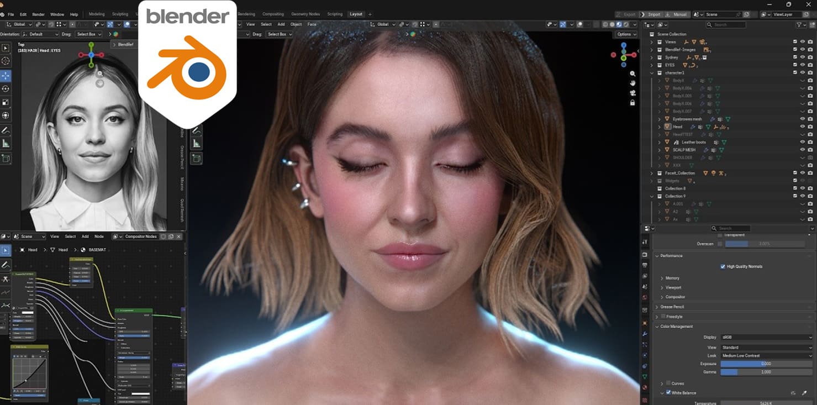Enable the Freestyle checkbox
Viewport: 817px width, 405px height.
click(x=663, y=317)
